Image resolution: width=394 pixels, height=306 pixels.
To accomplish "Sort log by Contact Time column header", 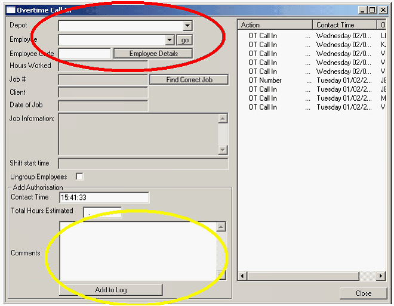I will [x=344, y=25].
